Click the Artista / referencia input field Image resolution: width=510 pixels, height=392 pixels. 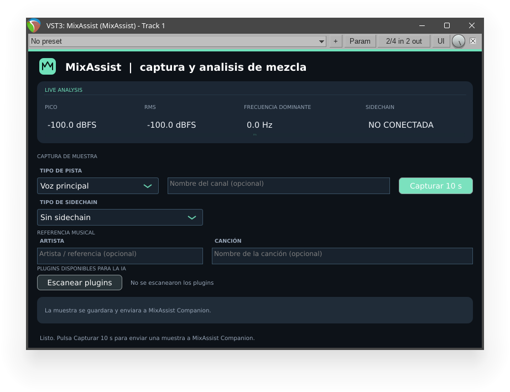pyautogui.click(x=120, y=256)
